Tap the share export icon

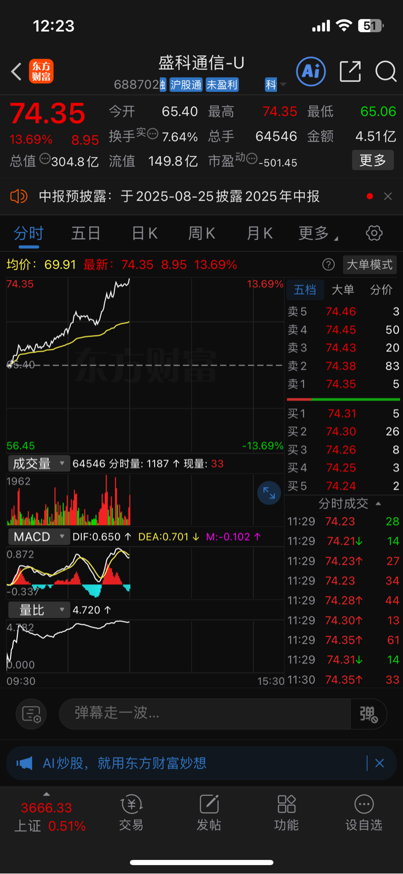point(350,71)
